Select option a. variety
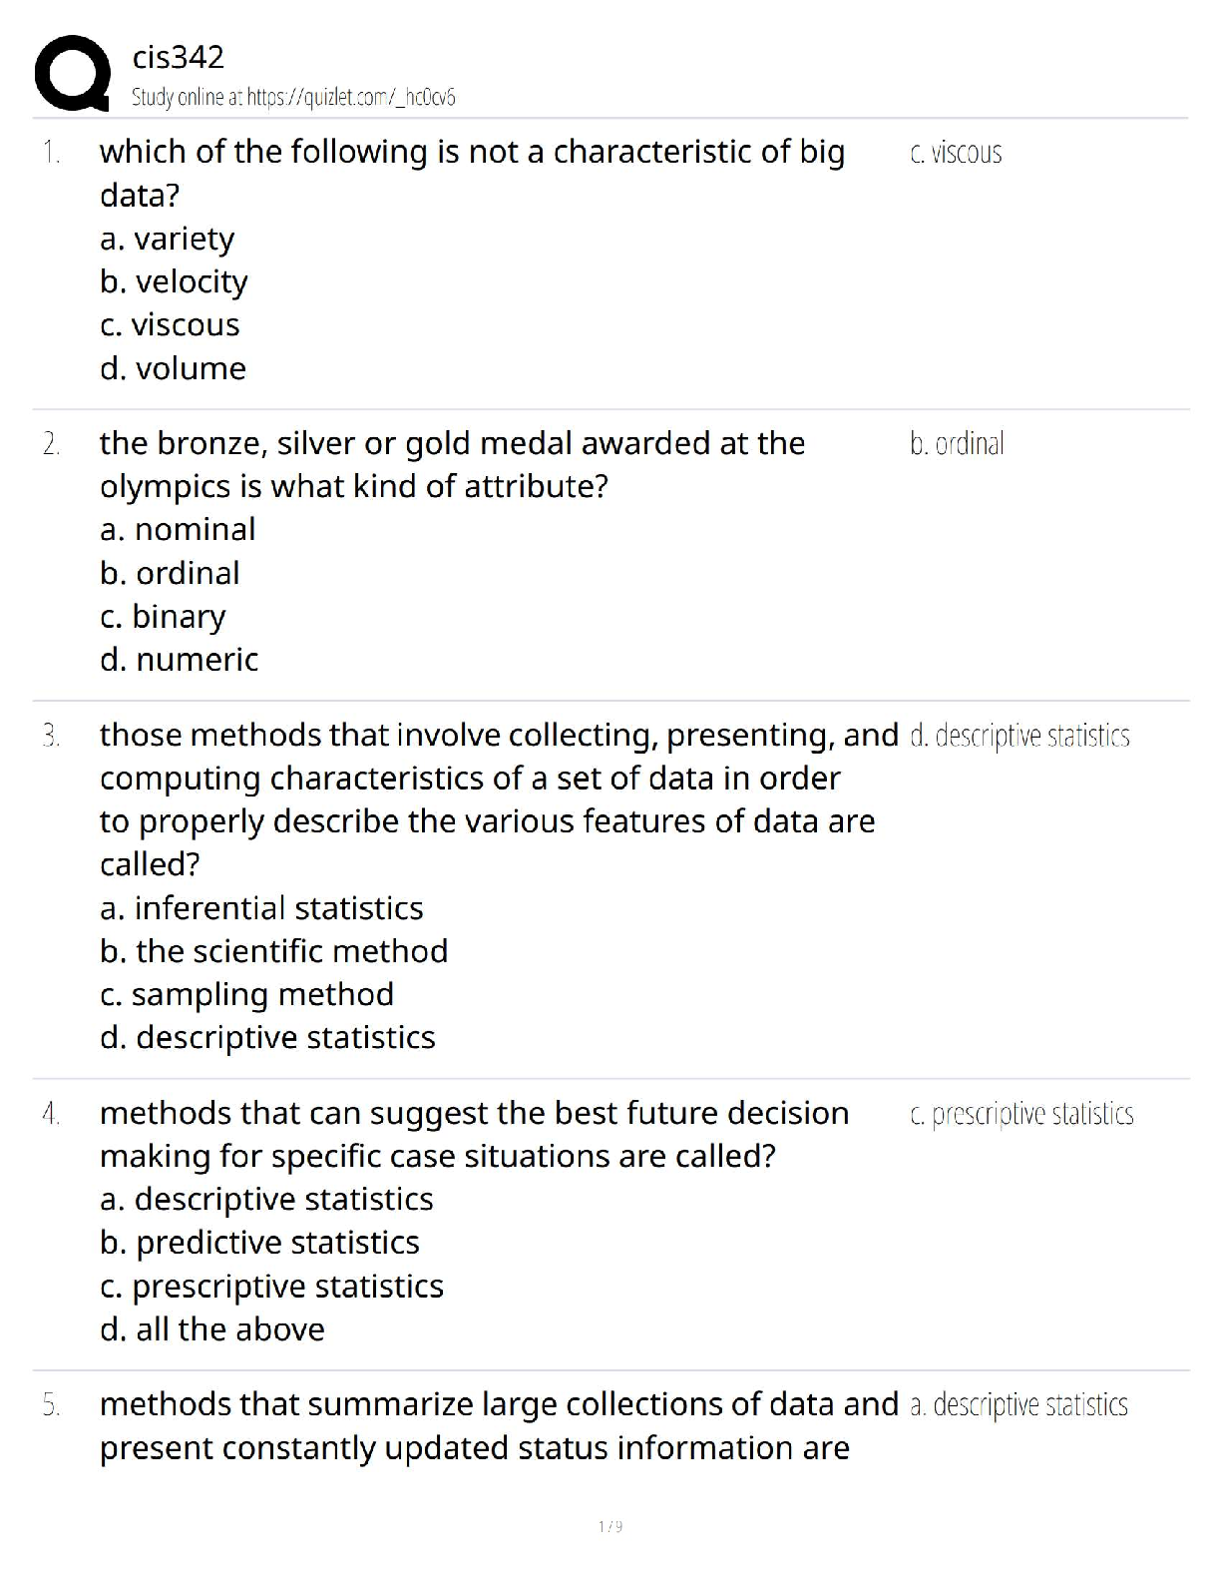 click(x=167, y=239)
